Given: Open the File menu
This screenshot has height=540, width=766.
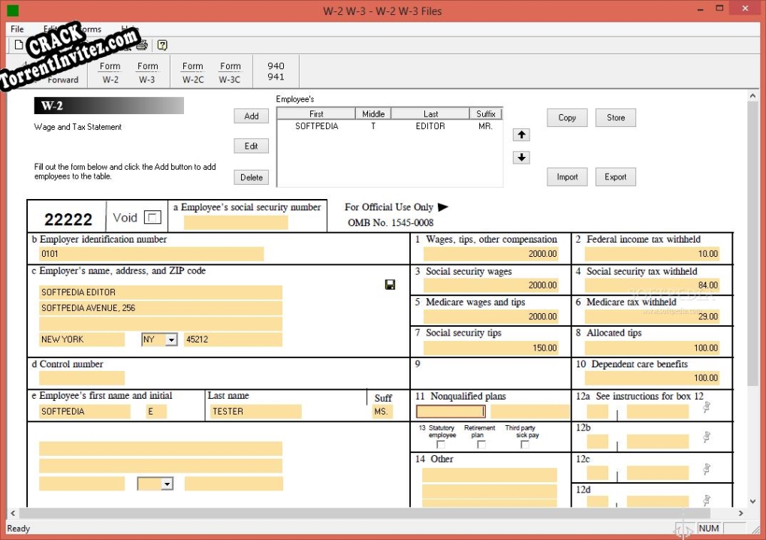Looking at the screenshot, I should coord(16,29).
